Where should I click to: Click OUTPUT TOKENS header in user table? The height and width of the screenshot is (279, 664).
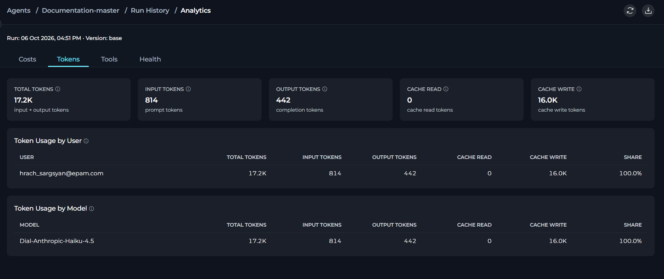click(394, 157)
